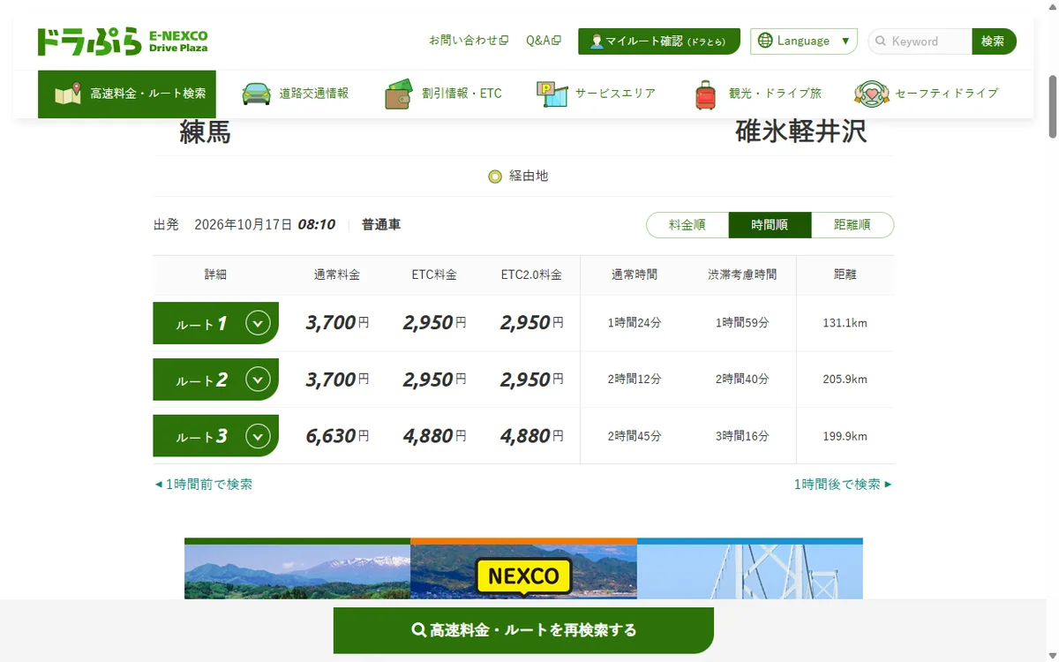Click route 2 渋滞考慮時間 2時間40分
The width and height of the screenshot is (1059, 662).
coord(742,380)
